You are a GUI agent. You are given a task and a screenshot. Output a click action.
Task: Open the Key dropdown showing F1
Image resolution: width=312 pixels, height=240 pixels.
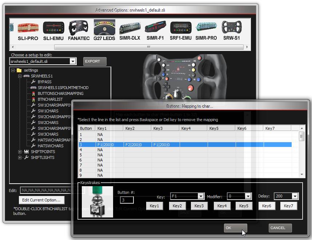coord(201,196)
